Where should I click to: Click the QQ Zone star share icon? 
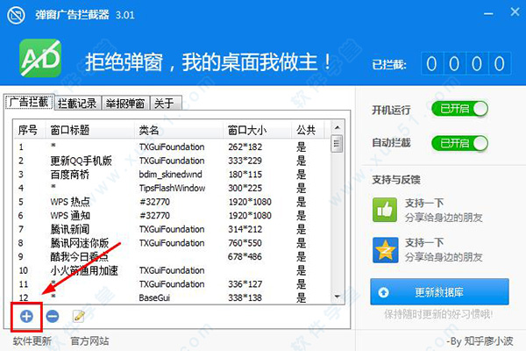[x=385, y=250]
